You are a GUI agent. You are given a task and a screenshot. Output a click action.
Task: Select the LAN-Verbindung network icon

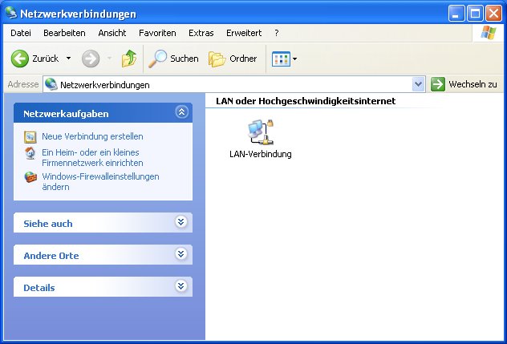tap(261, 132)
